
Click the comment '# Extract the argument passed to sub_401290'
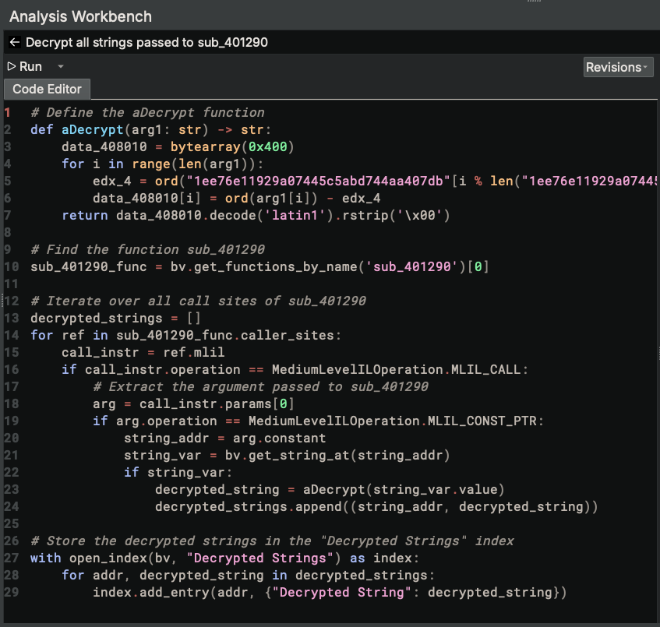pos(260,387)
